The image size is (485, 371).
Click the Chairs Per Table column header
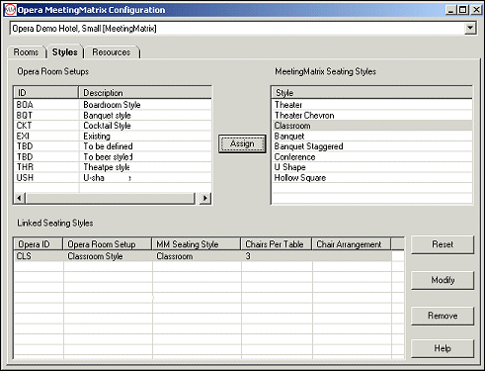(x=276, y=244)
